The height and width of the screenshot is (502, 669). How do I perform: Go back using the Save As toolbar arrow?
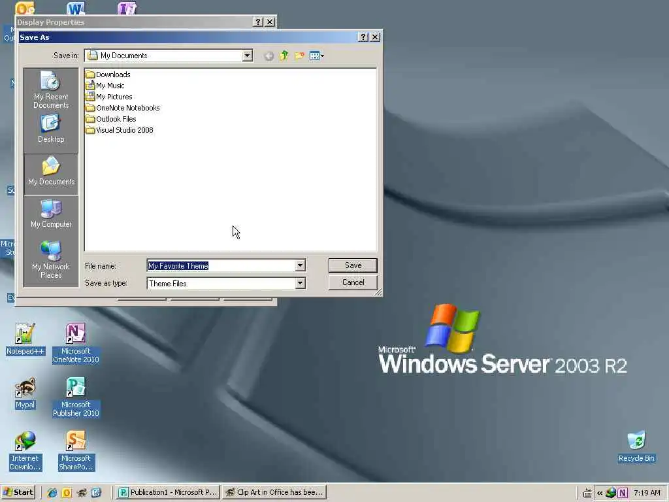269,56
